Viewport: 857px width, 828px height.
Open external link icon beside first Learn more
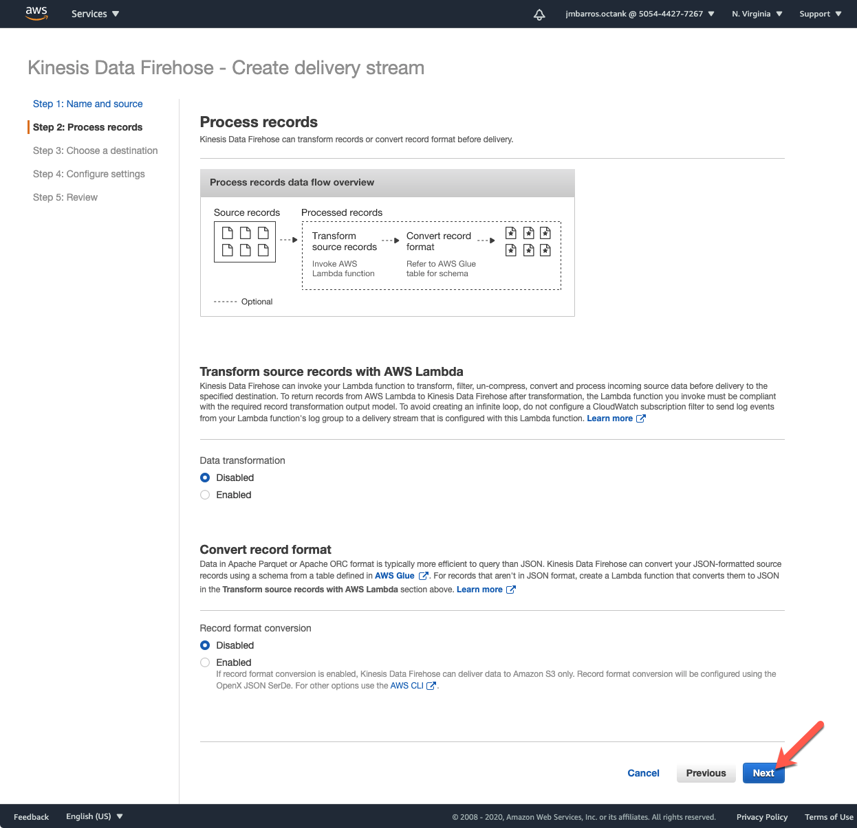coord(640,418)
